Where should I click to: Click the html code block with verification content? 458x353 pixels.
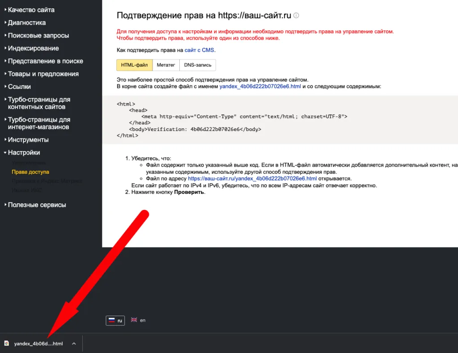[x=280, y=120]
